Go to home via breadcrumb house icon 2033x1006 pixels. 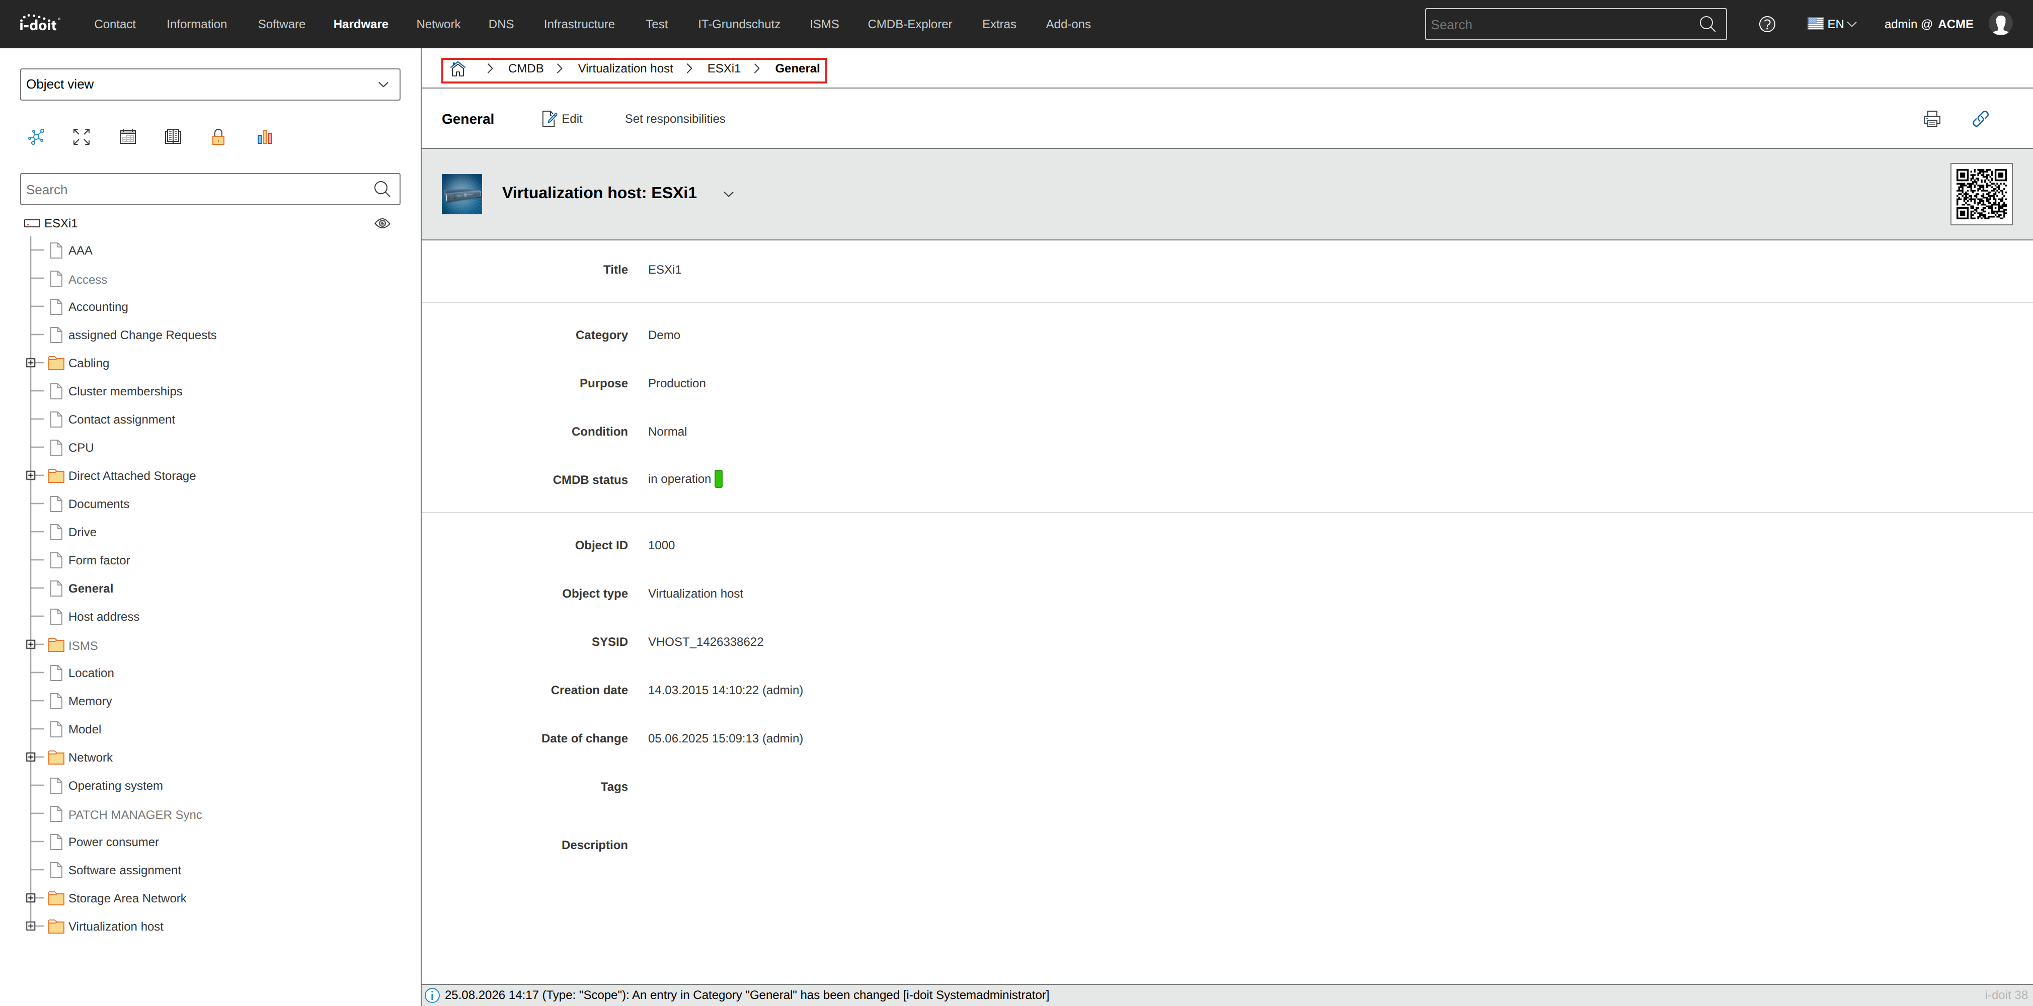tap(458, 68)
